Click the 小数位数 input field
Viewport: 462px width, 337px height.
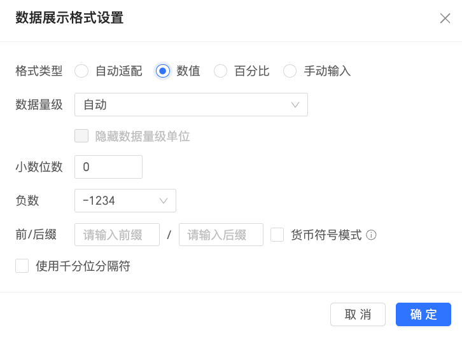click(x=108, y=167)
